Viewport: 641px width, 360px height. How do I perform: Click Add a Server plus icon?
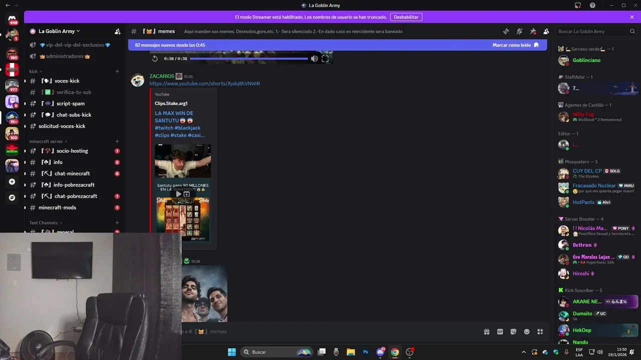[x=12, y=182]
